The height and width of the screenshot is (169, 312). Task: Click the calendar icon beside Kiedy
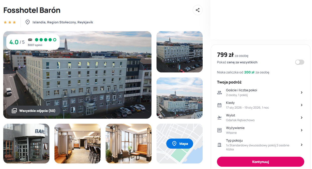coord(219,105)
